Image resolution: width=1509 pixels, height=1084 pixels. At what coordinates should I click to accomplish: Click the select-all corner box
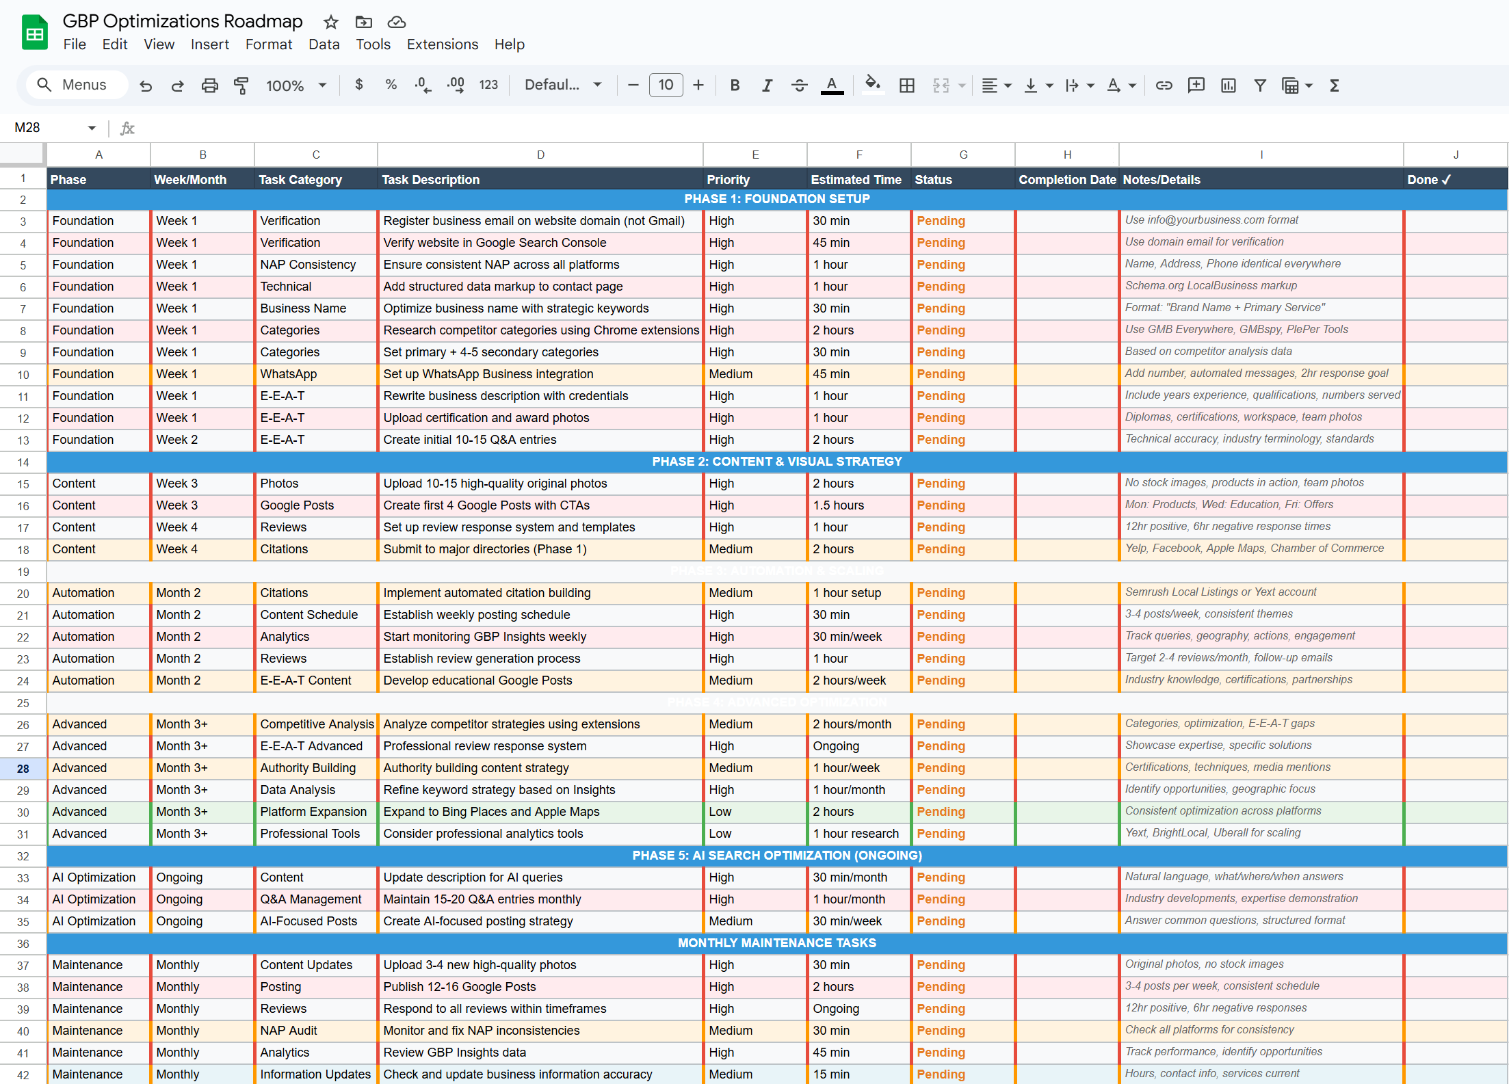[23, 155]
